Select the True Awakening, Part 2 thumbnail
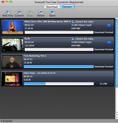The width and height of the screenshot is (118, 123). pos(12,61)
